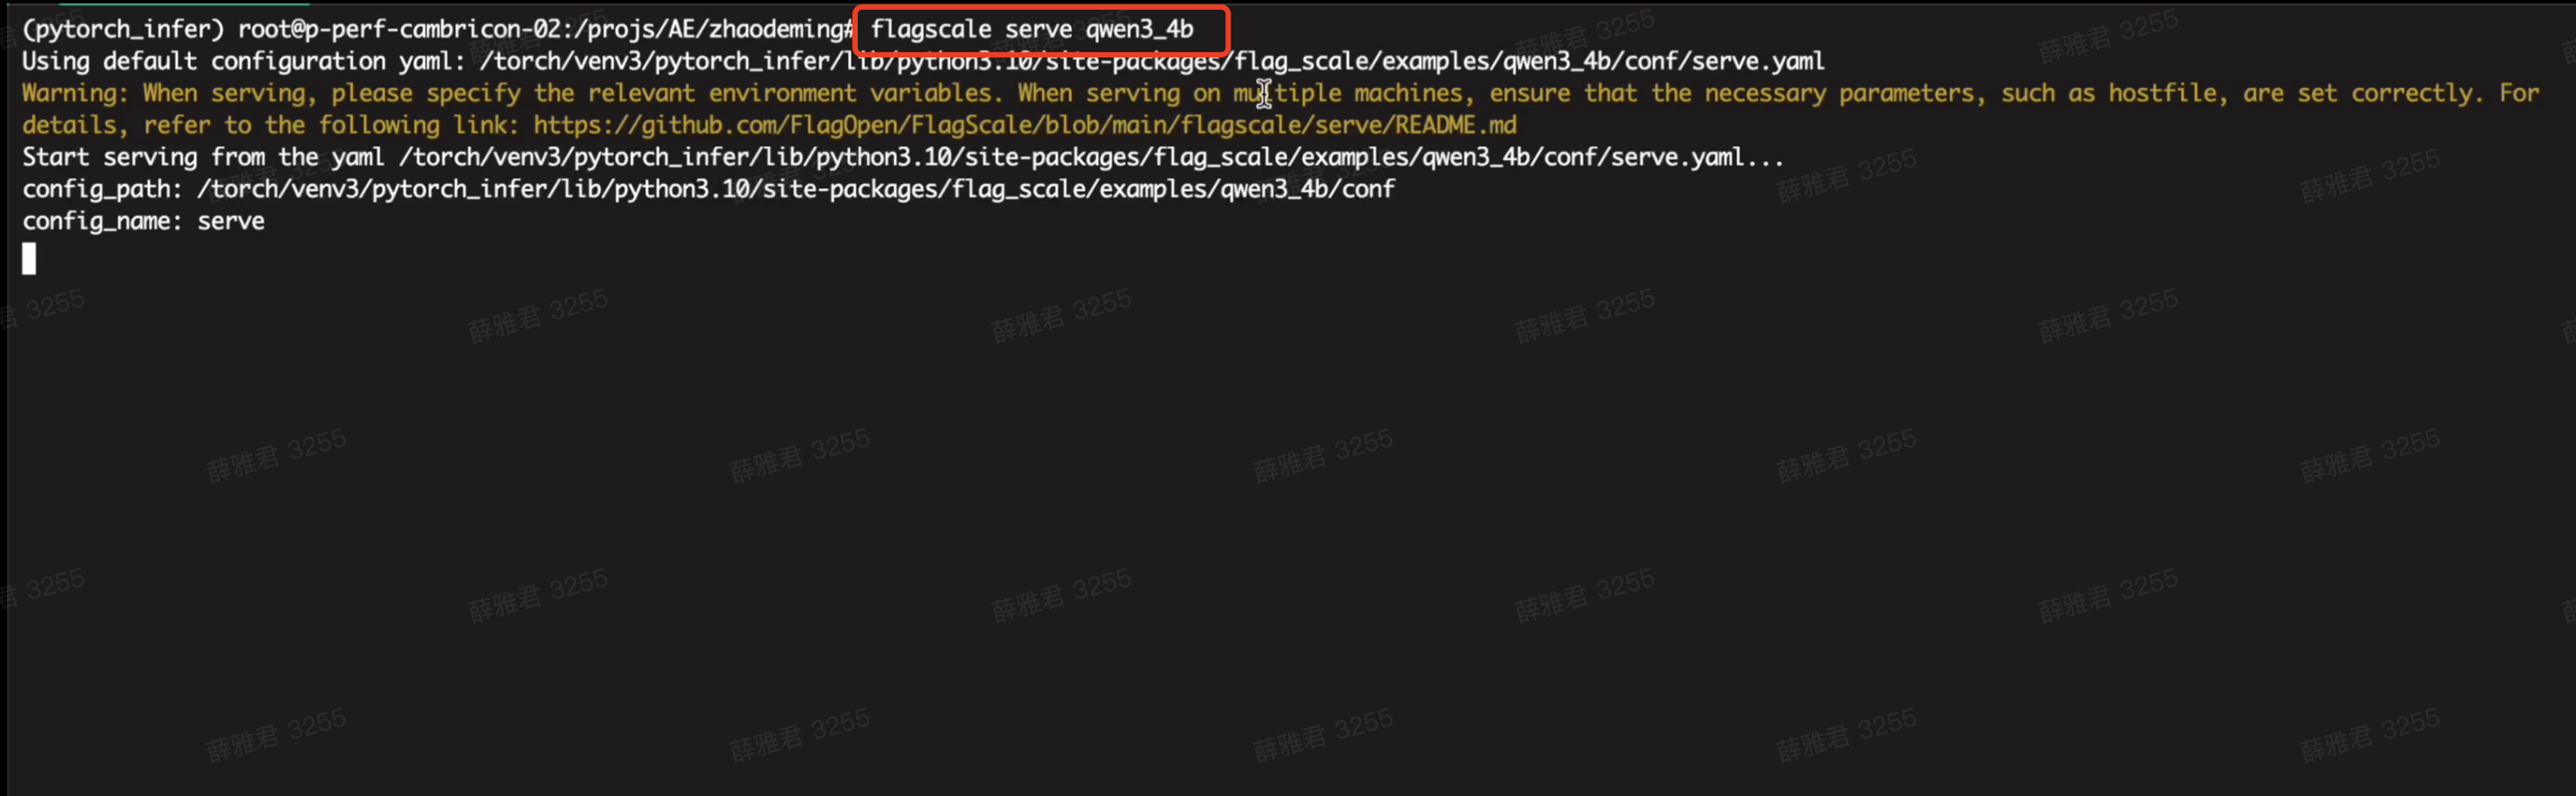This screenshot has height=796, width=2576.
Task: Click the 'Start serving from the yaml' line
Action: coord(902,157)
